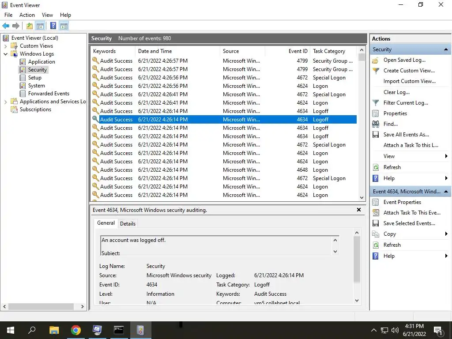Select the event 4648 Logon row
Viewport: 452px width, 339px height.
pyautogui.click(x=224, y=170)
